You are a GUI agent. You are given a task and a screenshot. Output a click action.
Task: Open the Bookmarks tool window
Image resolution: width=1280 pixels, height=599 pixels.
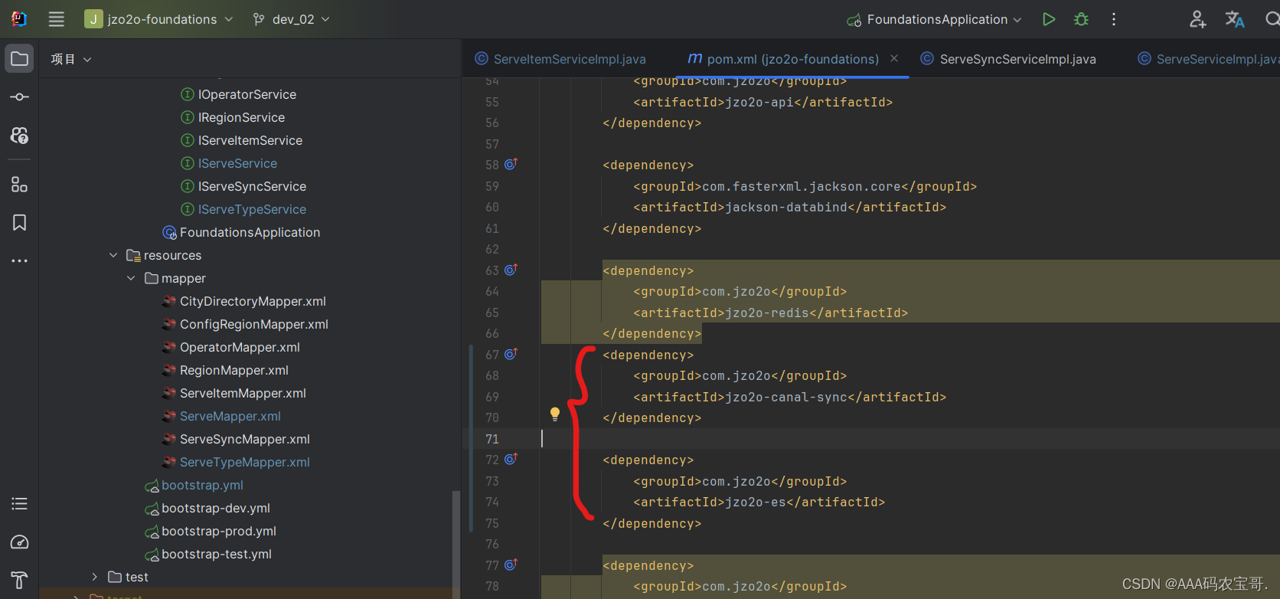tap(19, 223)
